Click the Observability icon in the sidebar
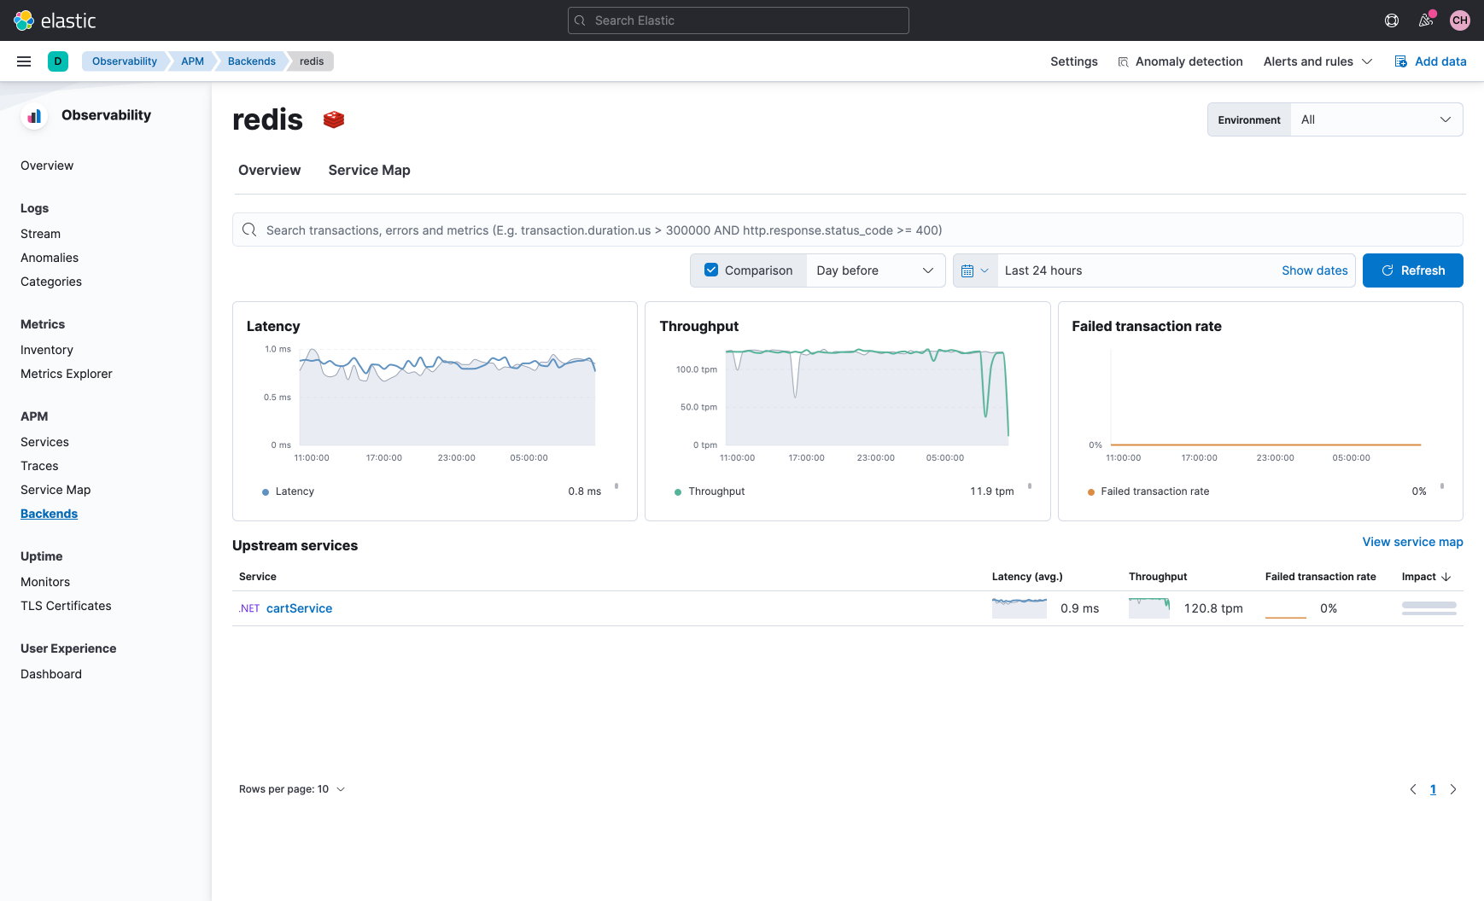This screenshot has width=1484, height=901. pyautogui.click(x=34, y=115)
